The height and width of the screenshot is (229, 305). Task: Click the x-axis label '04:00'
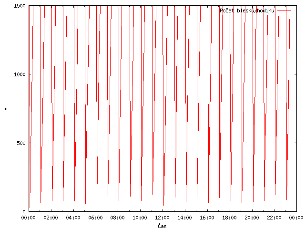[x=73, y=218]
